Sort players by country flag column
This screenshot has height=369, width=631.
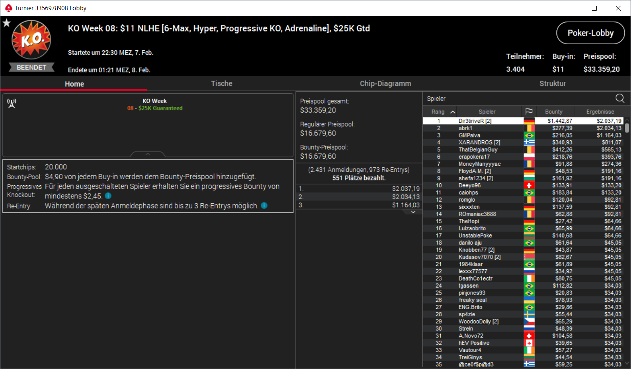tap(529, 111)
